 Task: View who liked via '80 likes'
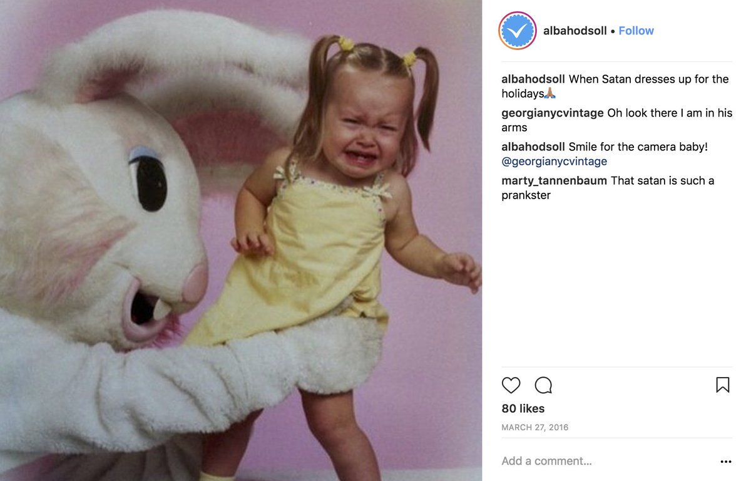[x=523, y=408]
